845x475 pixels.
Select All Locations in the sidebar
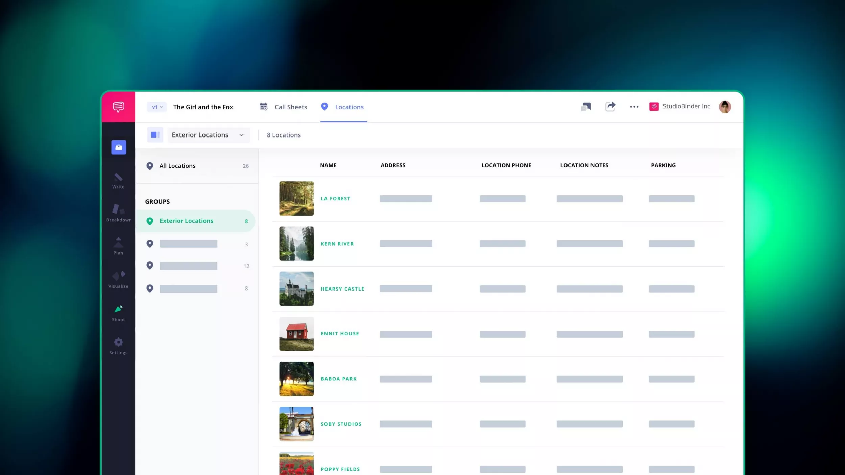pyautogui.click(x=177, y=166)
